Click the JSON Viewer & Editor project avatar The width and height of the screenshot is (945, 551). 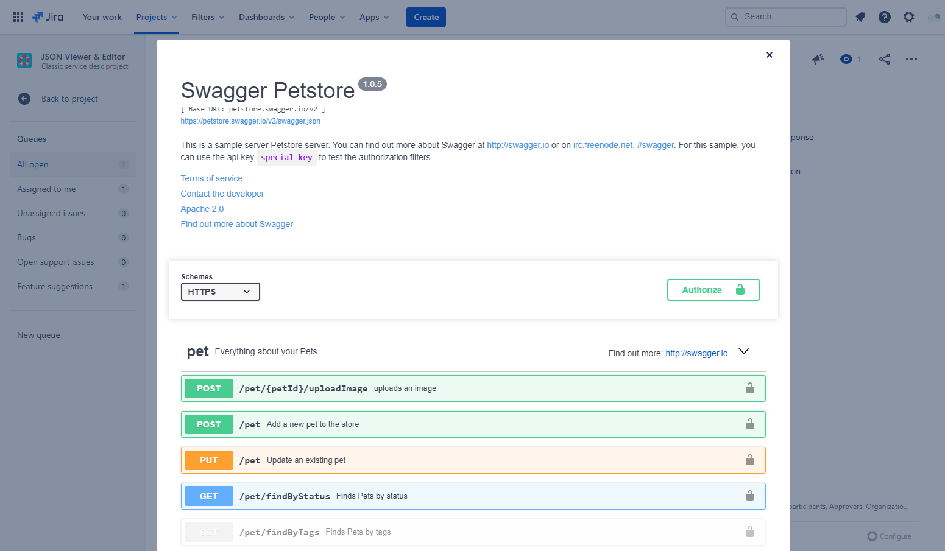(24, 60)
